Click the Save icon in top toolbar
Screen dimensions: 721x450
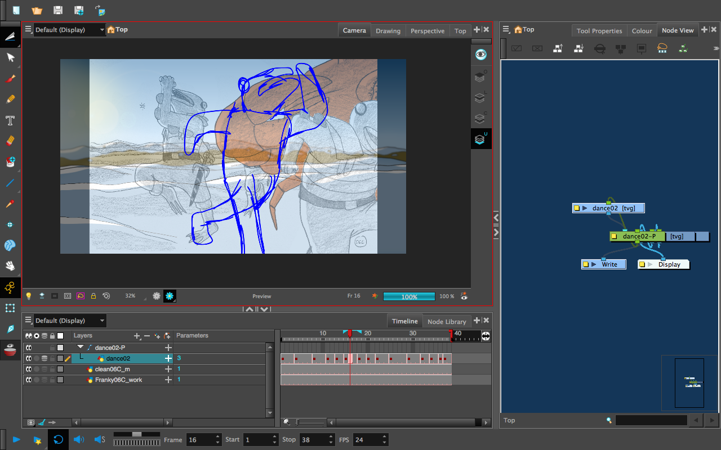point(58,10)
